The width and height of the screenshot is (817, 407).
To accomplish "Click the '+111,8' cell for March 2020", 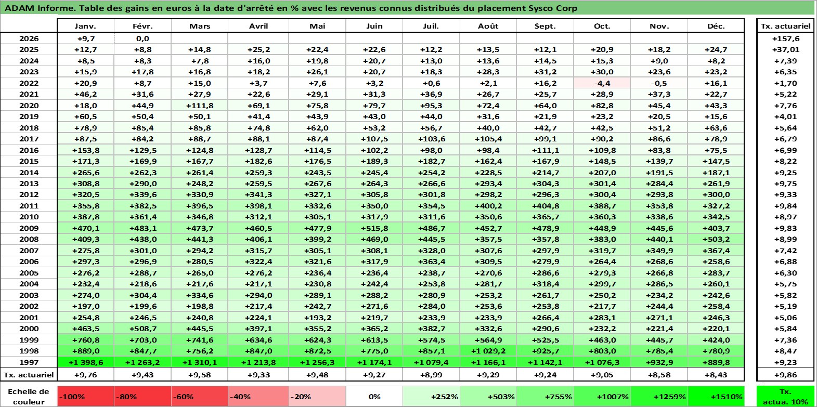I will (x=200, y=106).
